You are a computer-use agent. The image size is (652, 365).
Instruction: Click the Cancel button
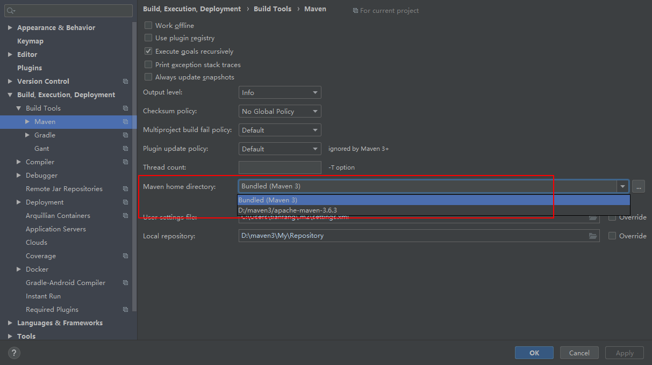[x=579, y=353]
